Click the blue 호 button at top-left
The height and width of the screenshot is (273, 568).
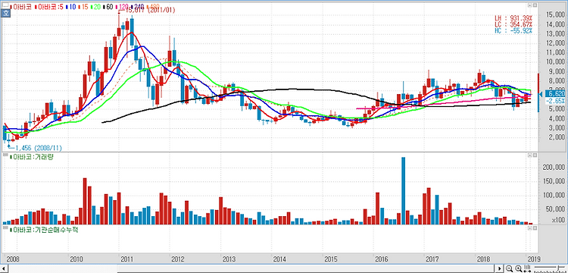click(x=5, y=14)
